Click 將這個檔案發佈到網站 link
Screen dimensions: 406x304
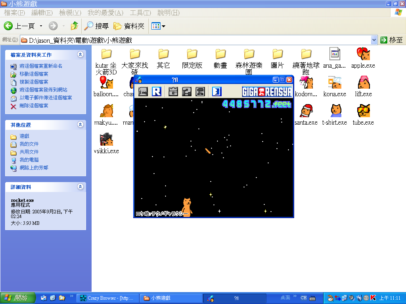[x=43, y=90]
